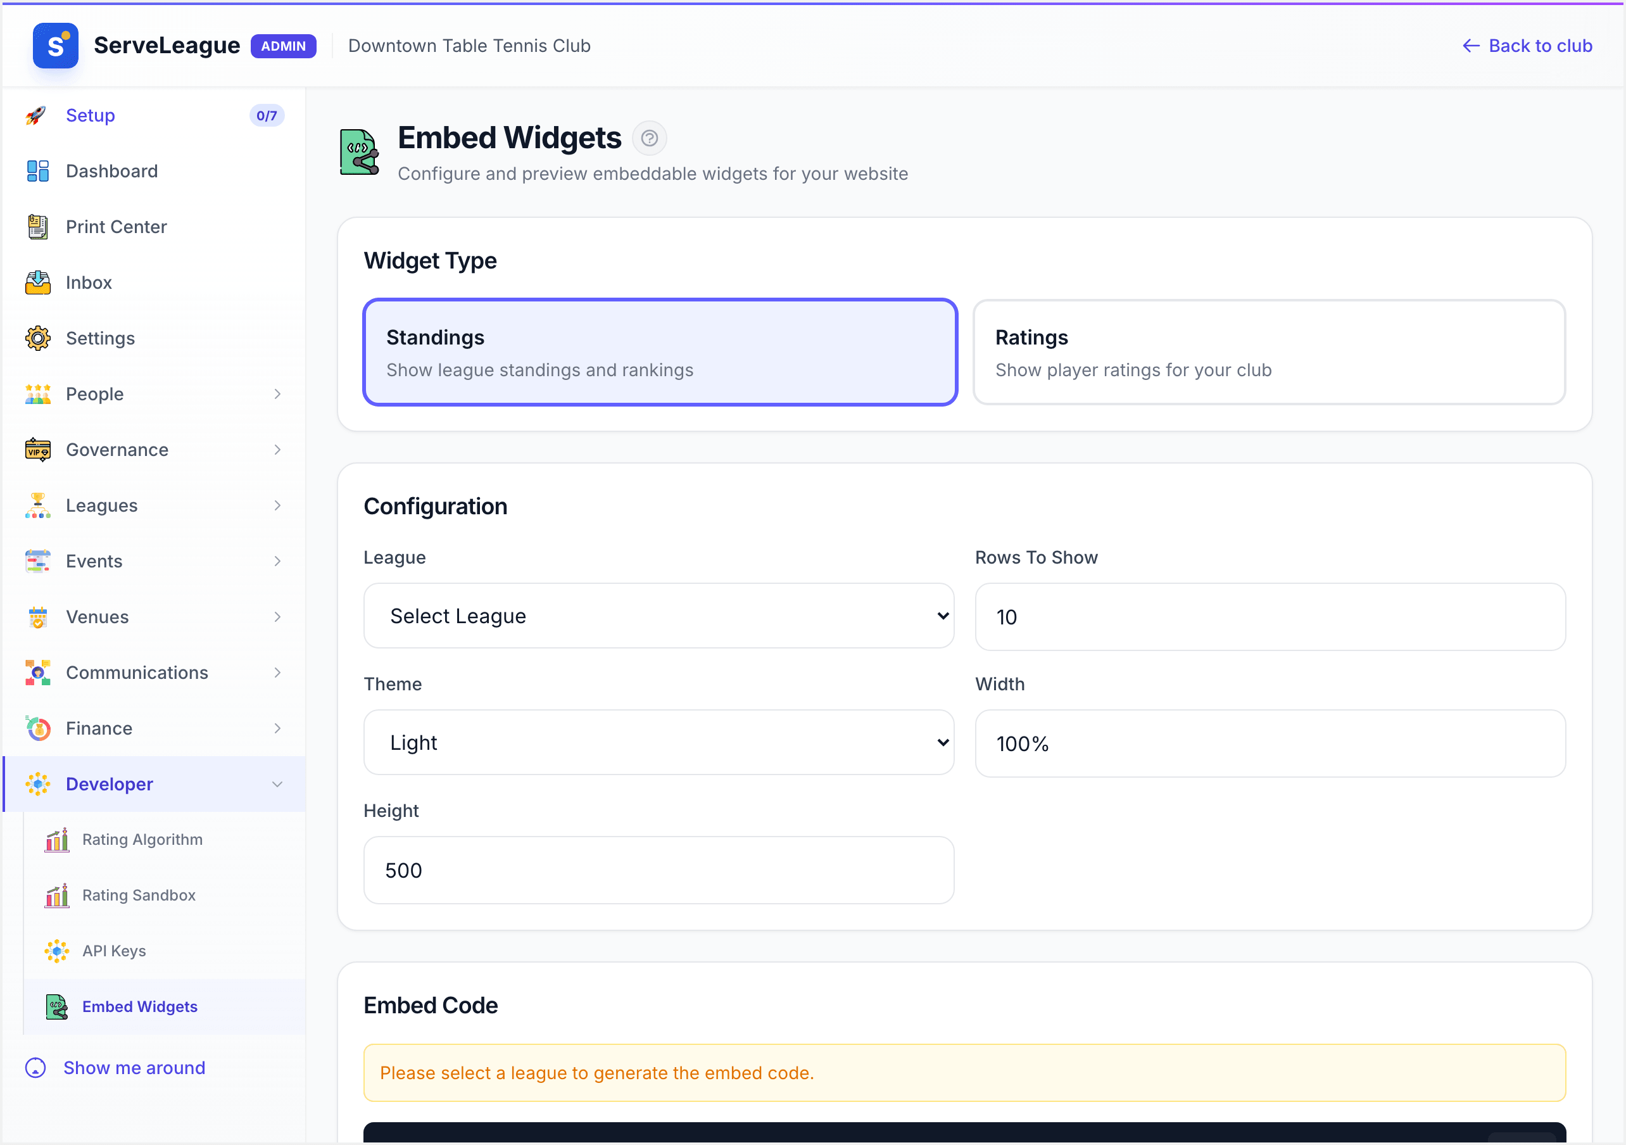Click the Rows To Show input field
This screenshot has height=1145, width=1626.
tap(1270, 617)
